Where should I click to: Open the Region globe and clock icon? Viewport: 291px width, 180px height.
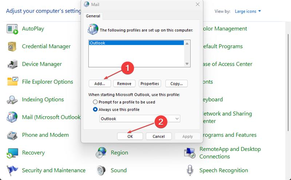(101, 152)
